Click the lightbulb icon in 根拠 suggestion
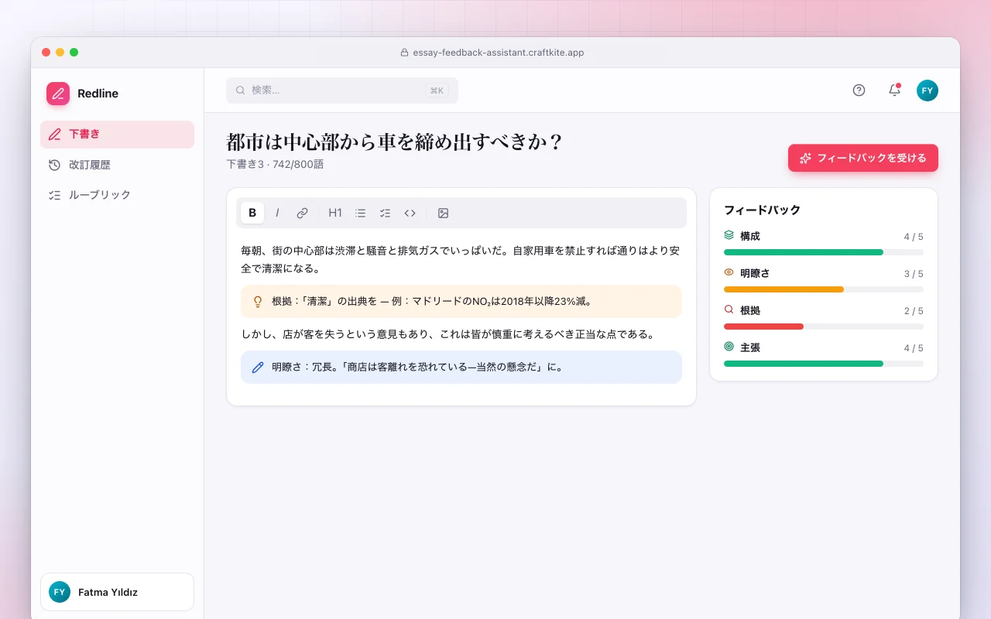This screenshot has height=619, width=991. [x=258, y=302]
